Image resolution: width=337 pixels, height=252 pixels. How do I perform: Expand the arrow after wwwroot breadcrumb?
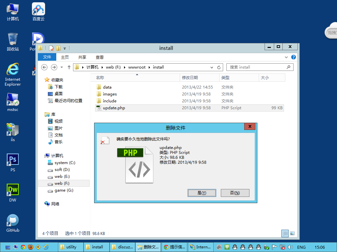pos(149,67)
